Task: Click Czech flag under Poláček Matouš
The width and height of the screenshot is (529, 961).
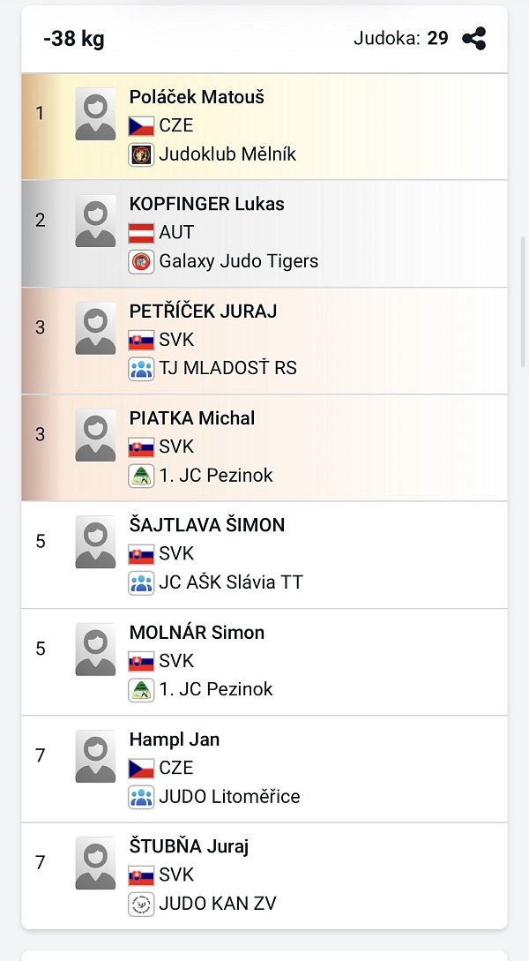Action: [x=141, y=126]
